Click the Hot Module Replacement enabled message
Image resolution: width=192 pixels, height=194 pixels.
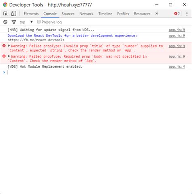click(x=45, y=66)
